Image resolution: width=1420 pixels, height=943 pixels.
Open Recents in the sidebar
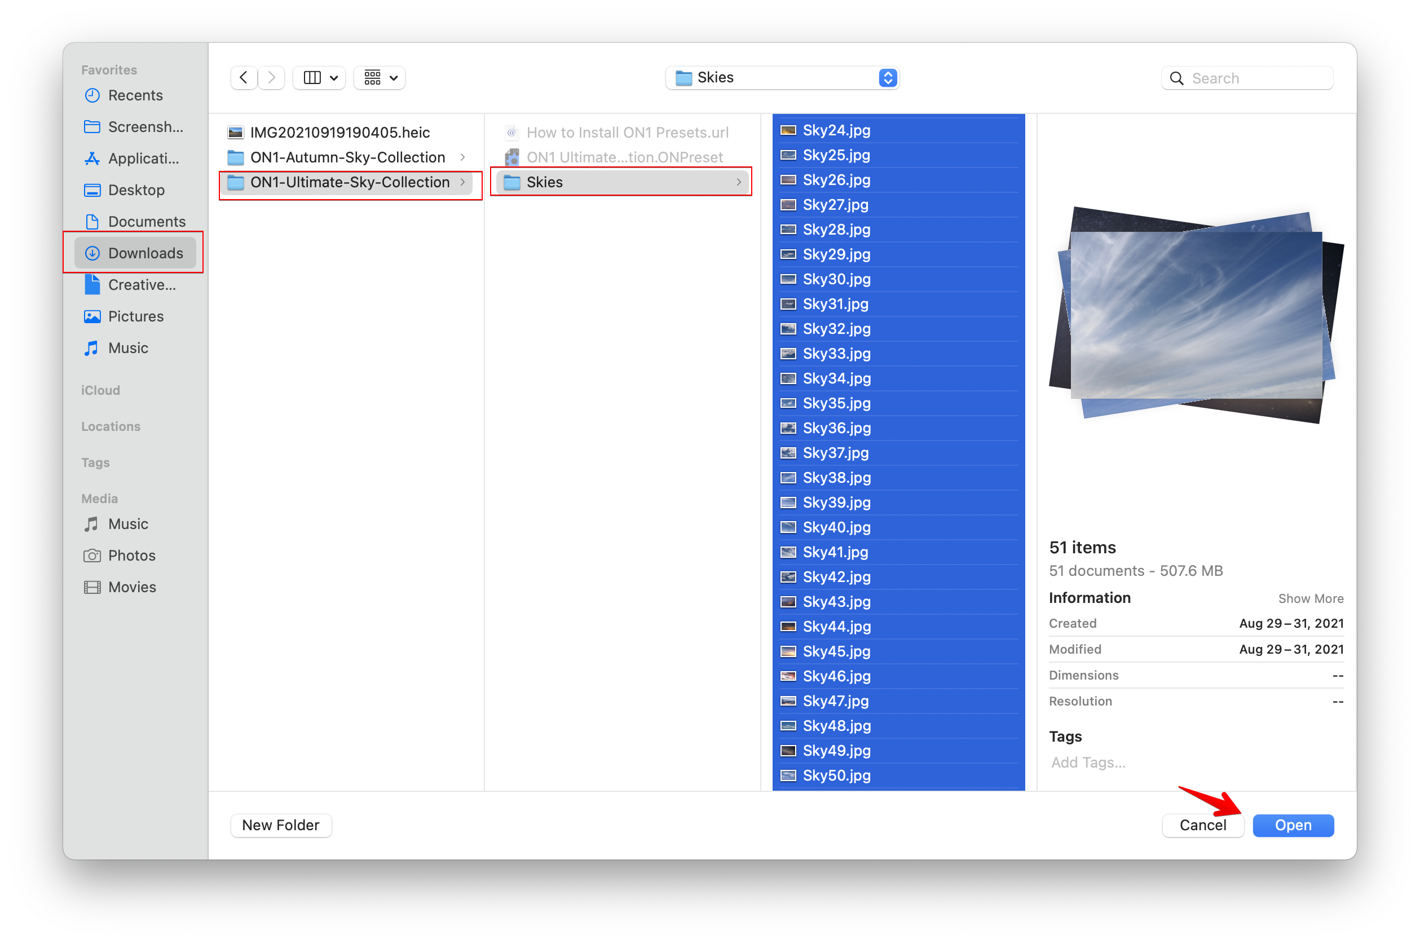click(x=135, y=95)
